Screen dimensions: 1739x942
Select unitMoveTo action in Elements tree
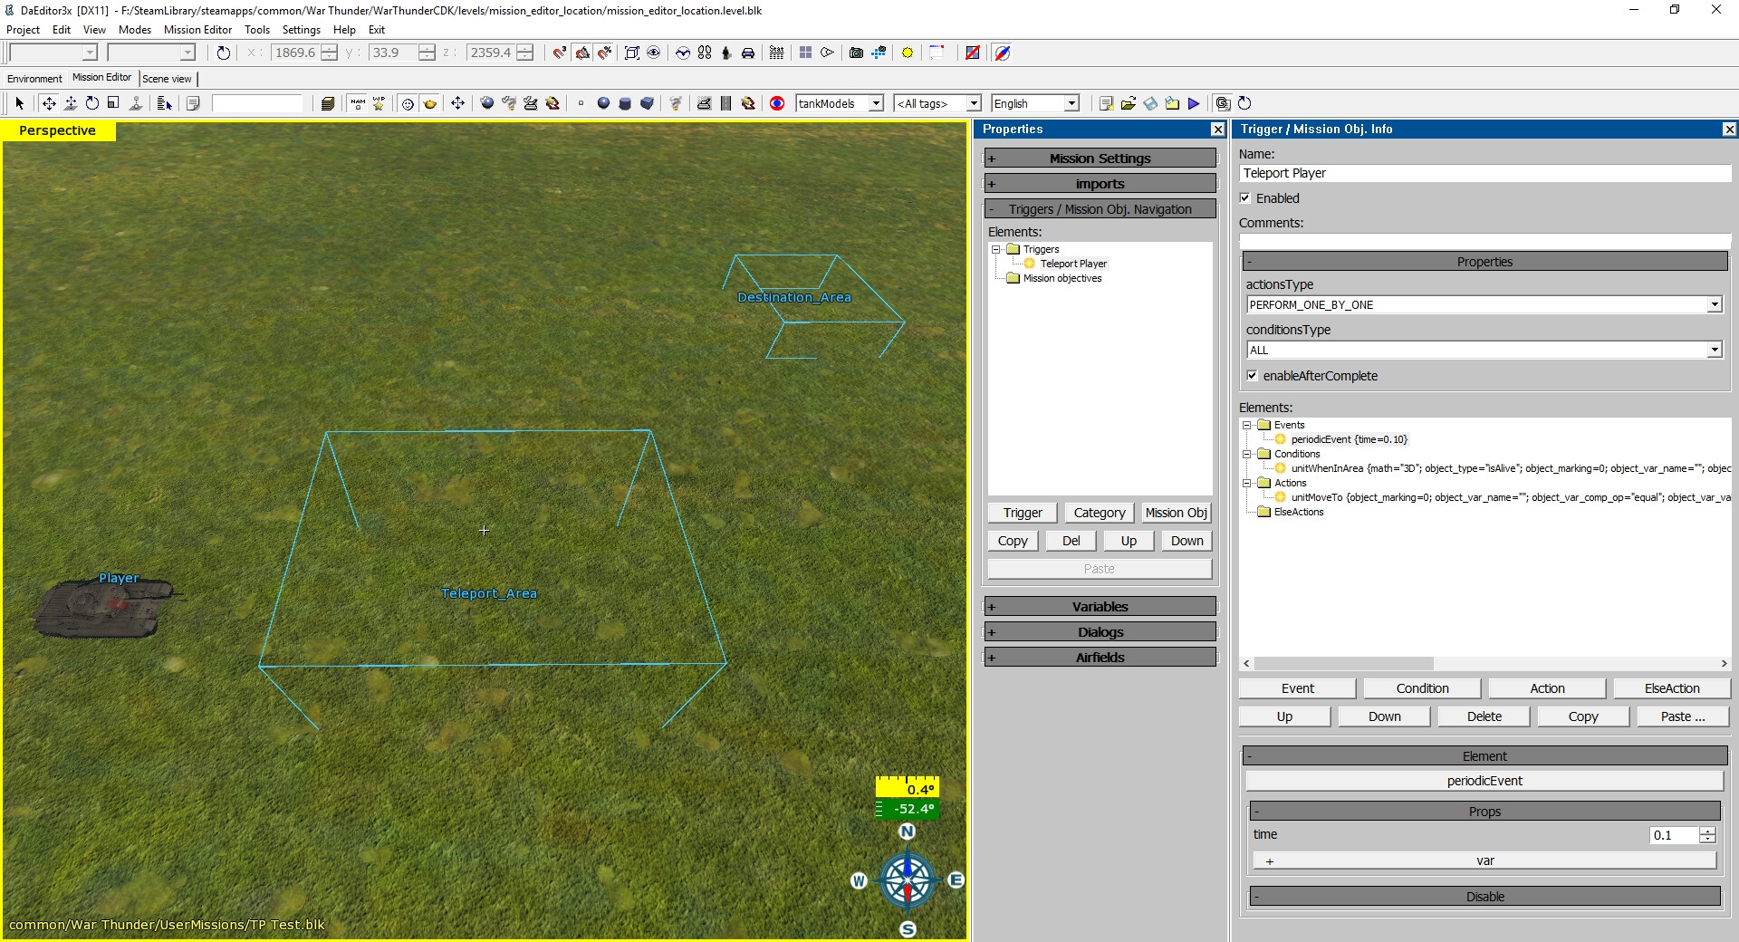pos(1316,497)
